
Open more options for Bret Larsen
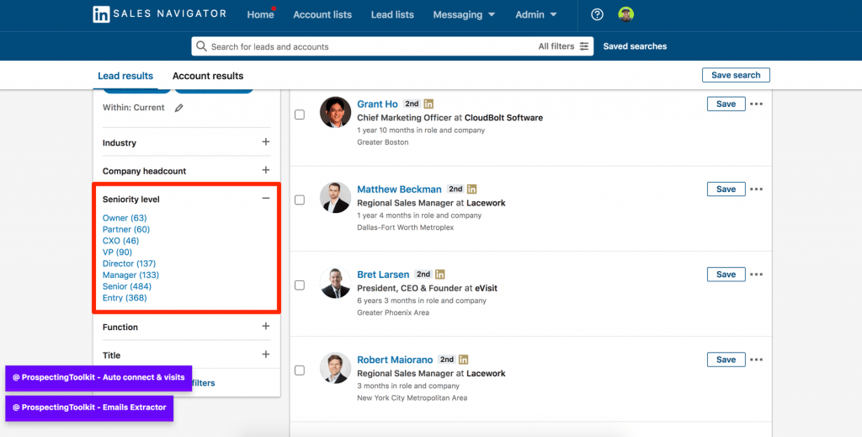coord(757,274)
